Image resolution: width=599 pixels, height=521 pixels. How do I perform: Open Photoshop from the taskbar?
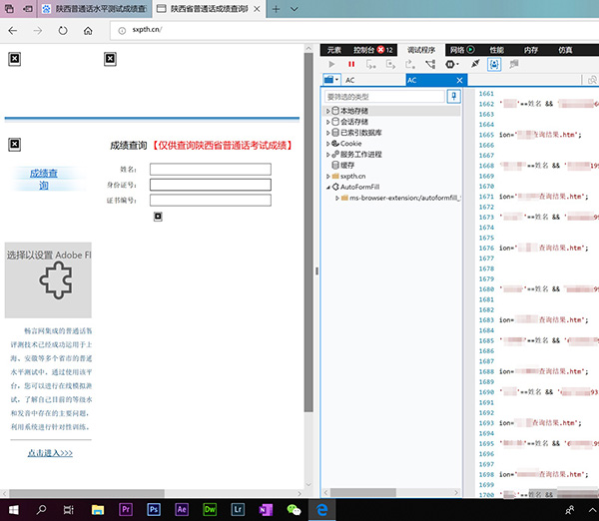click(154, 509)
